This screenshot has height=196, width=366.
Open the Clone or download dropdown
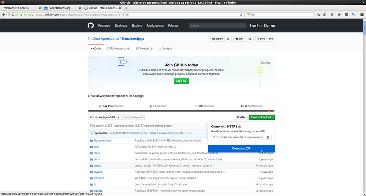pos(262,117)
